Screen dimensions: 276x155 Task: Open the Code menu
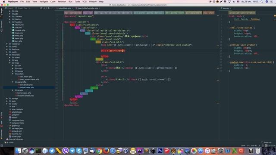[53, 2]
